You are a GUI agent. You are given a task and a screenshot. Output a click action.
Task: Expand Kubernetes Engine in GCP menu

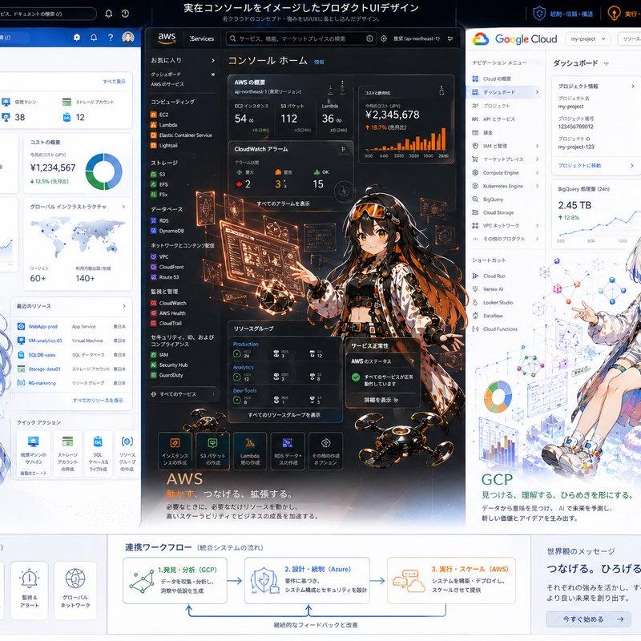pyautogui.click(x=537, y=186)
